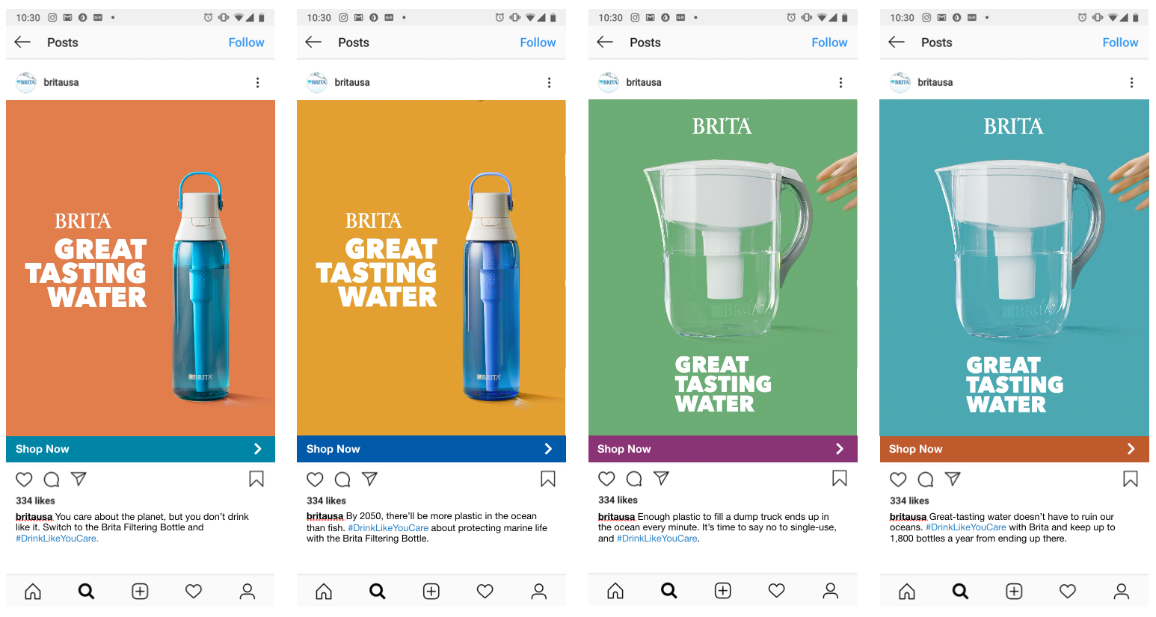Viewport: 1156px width, 617px height.
Task: Tap the purple Shop Now bar
Action: click(x=722, y=449)
